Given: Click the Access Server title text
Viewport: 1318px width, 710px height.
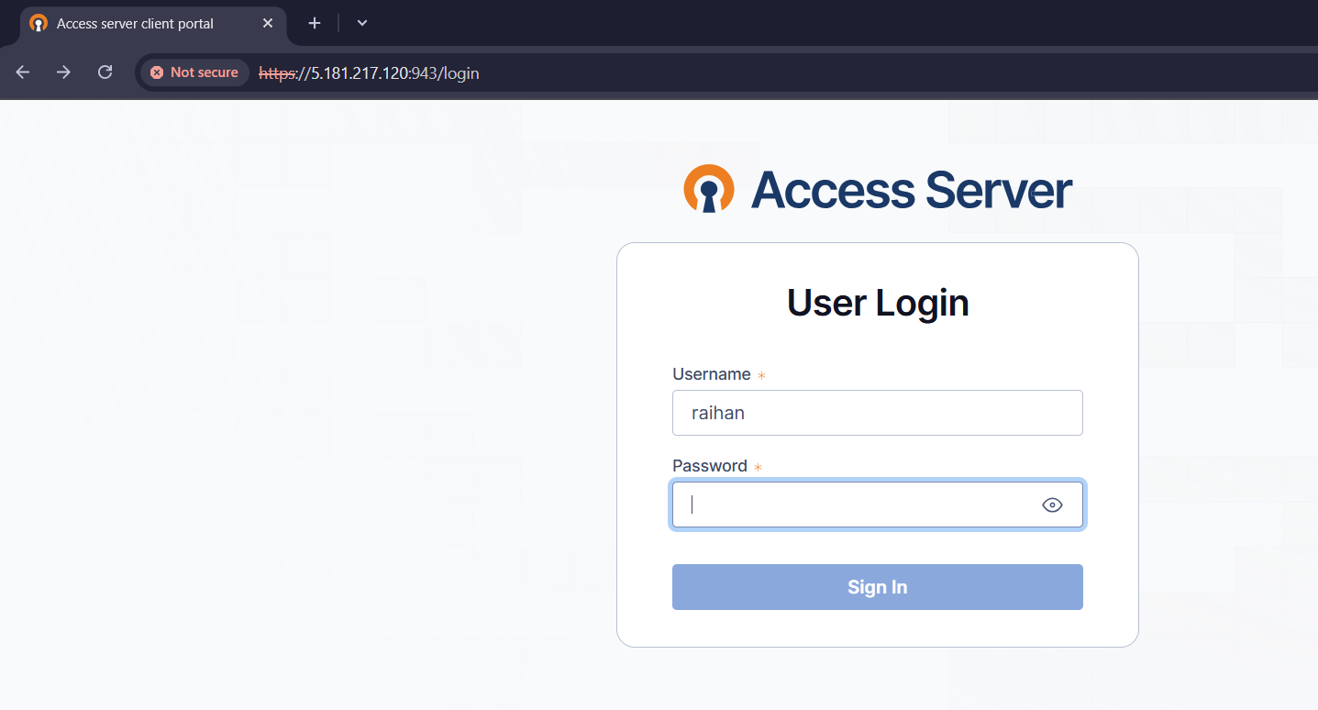Looking at the screenshot, I should (912, 190).
